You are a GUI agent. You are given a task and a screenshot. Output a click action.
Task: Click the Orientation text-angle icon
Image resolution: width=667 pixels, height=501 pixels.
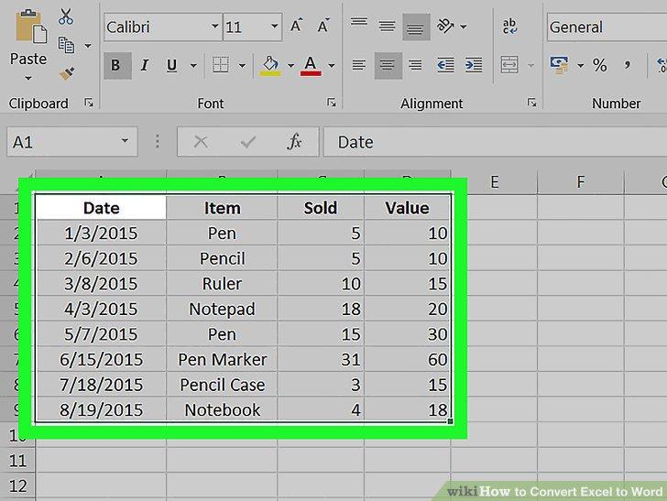coord(445,26)
